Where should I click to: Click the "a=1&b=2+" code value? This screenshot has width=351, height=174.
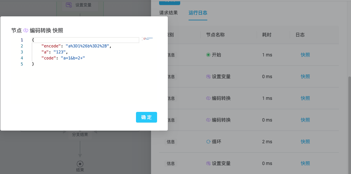pos(73,58)
